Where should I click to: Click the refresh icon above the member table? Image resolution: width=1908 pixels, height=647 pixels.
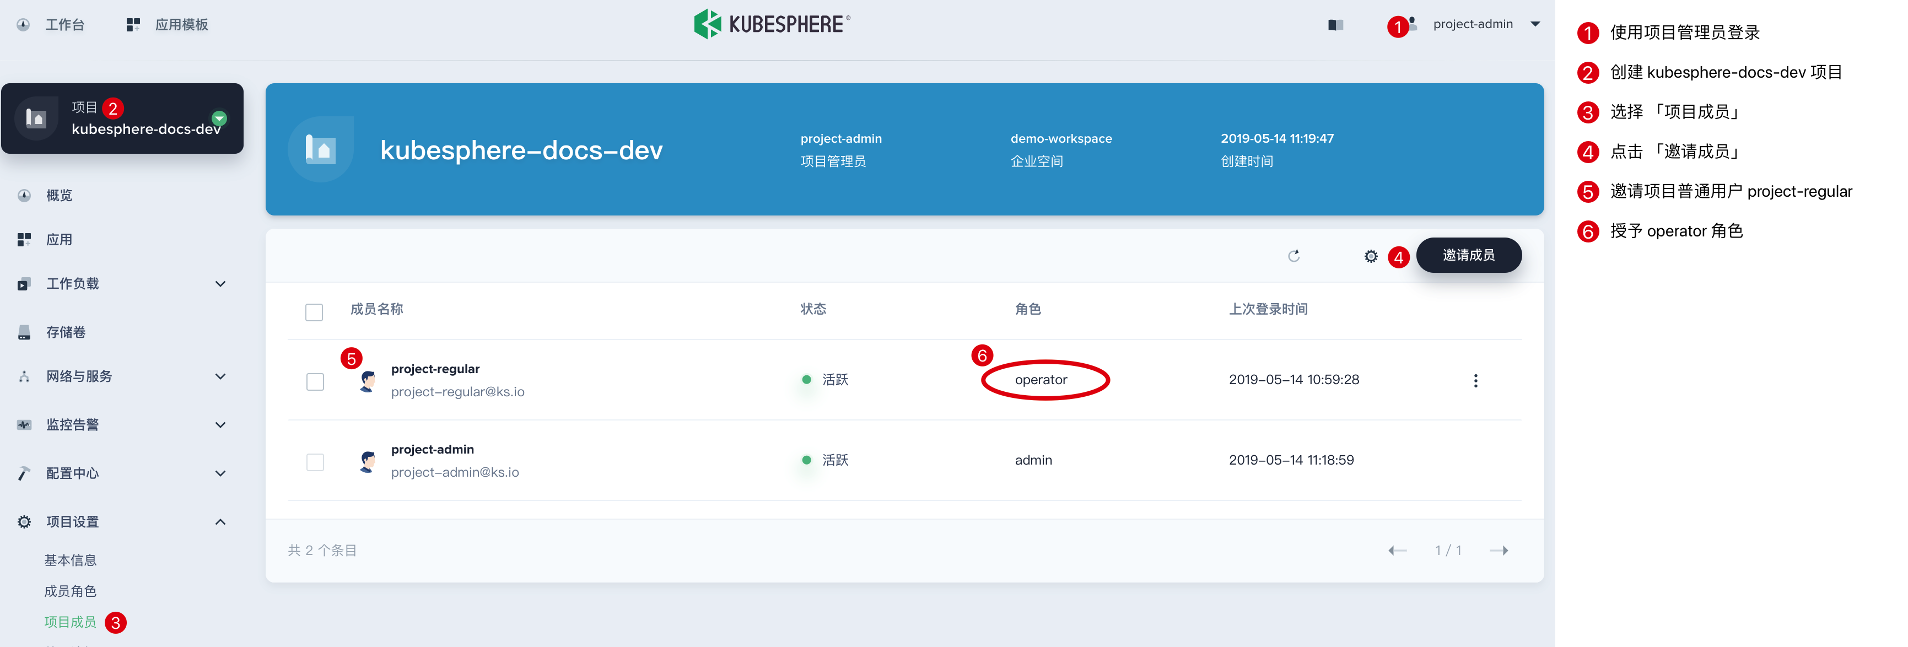click(1293, 255)
